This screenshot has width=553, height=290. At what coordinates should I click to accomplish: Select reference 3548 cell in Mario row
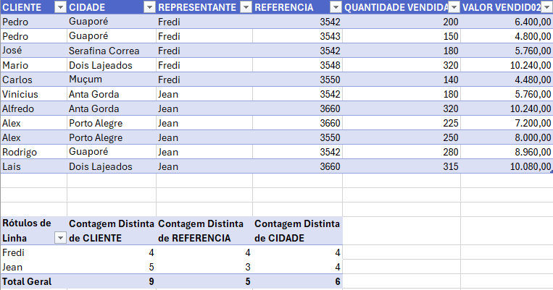[297, 65]
